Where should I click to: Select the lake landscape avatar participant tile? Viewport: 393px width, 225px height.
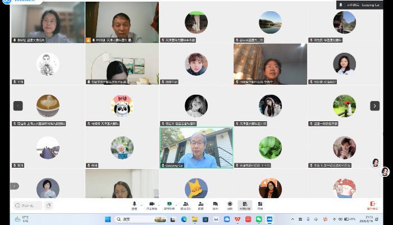tap(270, 22)
